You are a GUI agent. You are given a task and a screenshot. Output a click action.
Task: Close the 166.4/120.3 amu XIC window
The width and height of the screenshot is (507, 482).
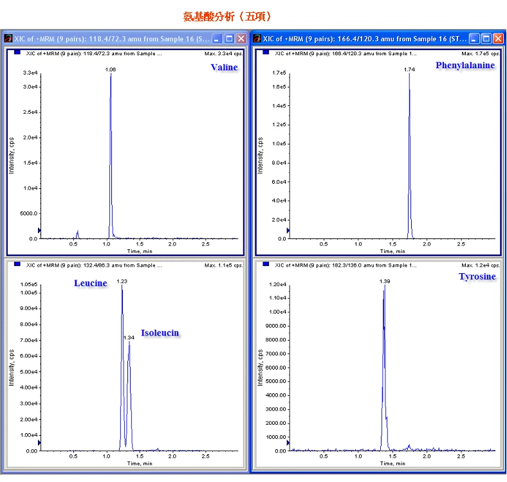(497, 39)
